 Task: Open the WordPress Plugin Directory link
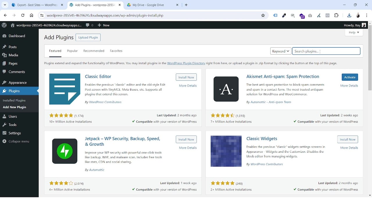[186, 63]
